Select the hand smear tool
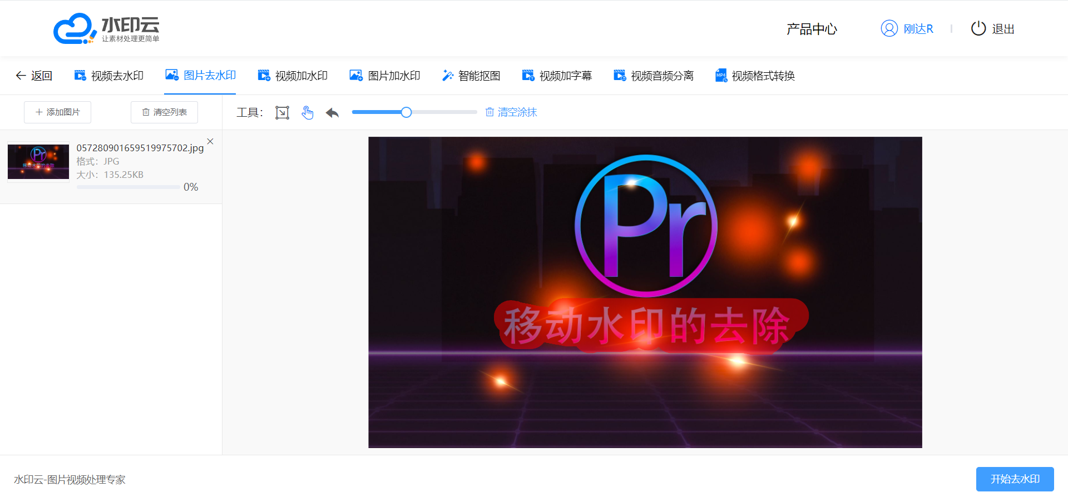The image size is (1068, 502). point(308,113)
